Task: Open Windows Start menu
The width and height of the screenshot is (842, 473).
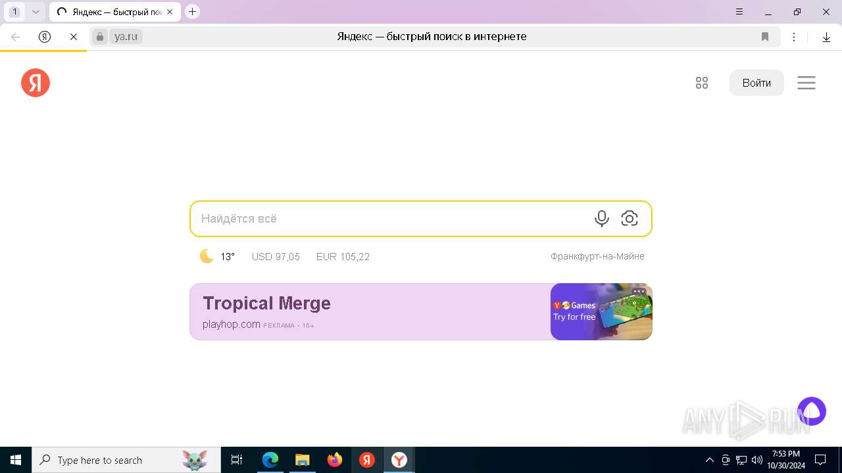Action: pyautogui.click(x=16, y=460)
